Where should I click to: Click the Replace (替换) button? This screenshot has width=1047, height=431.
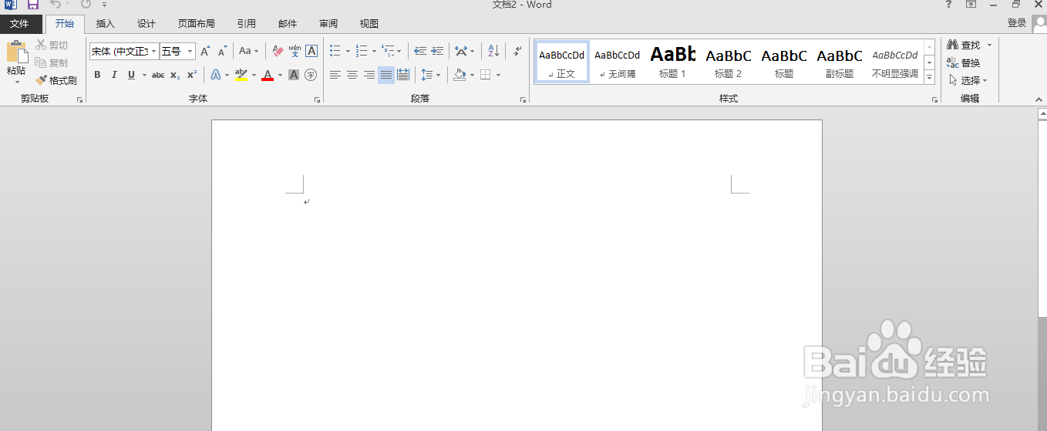pos(964,62)
